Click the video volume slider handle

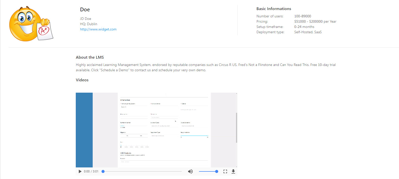[x=216, y=171]
